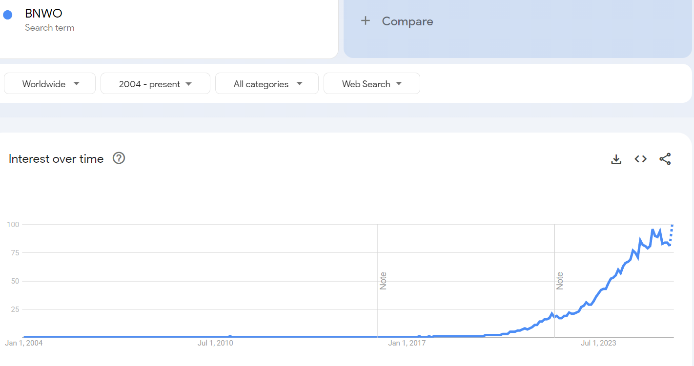This screenshot has height=366, width=694.
Task: Click the Jul 1, 2023 axis label
Action: click(598, 343)
